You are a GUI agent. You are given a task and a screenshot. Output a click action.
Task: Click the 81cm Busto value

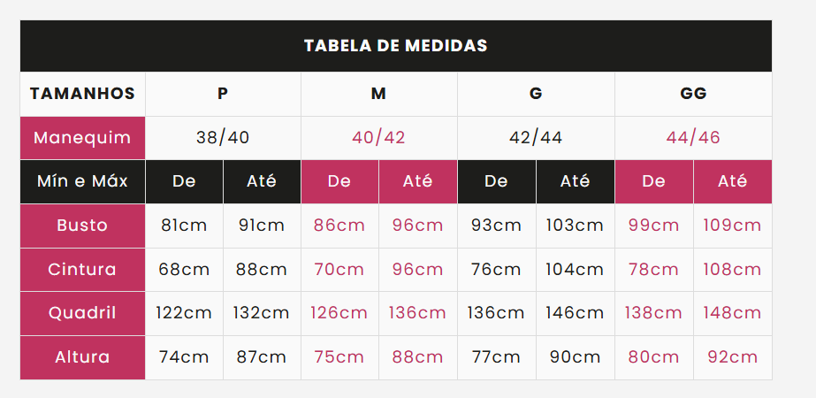click(x=184, y=226)
